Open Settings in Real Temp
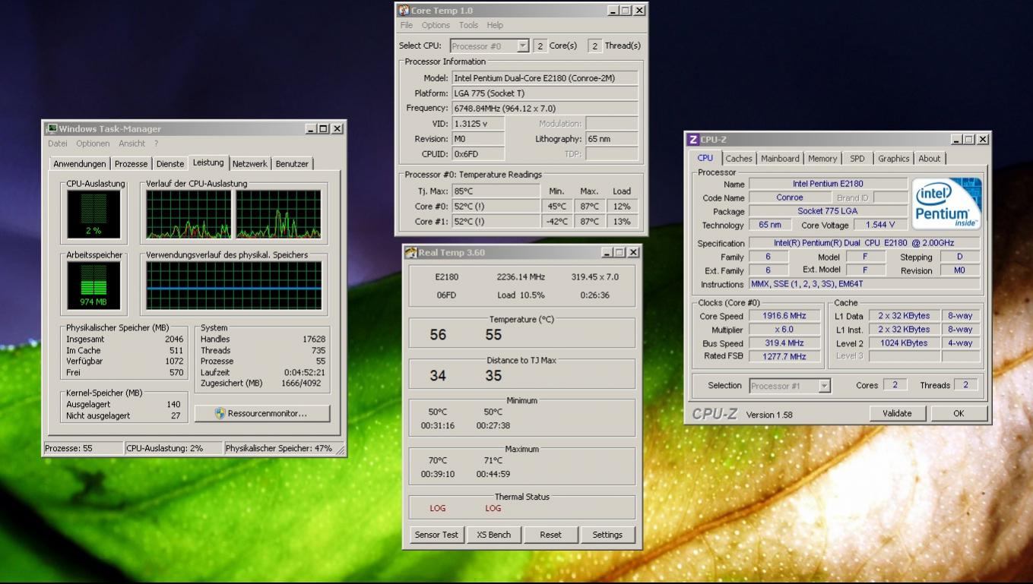This screenshot has width=1033, height=584. (607, 535)
